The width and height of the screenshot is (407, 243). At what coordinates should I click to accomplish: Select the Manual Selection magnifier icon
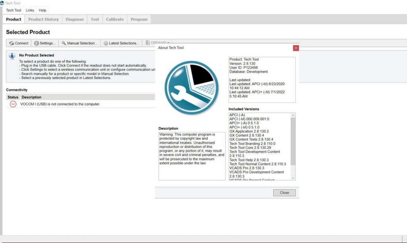[63, 43]
